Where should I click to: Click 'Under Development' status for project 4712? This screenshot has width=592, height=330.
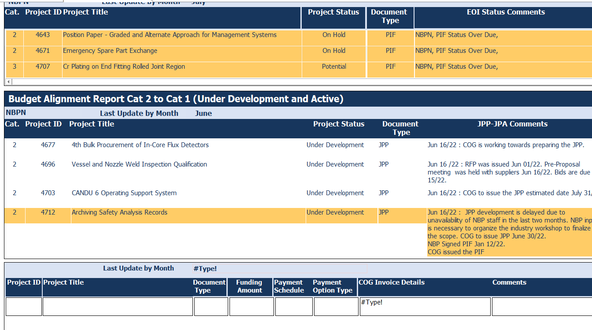pos(335,212)
